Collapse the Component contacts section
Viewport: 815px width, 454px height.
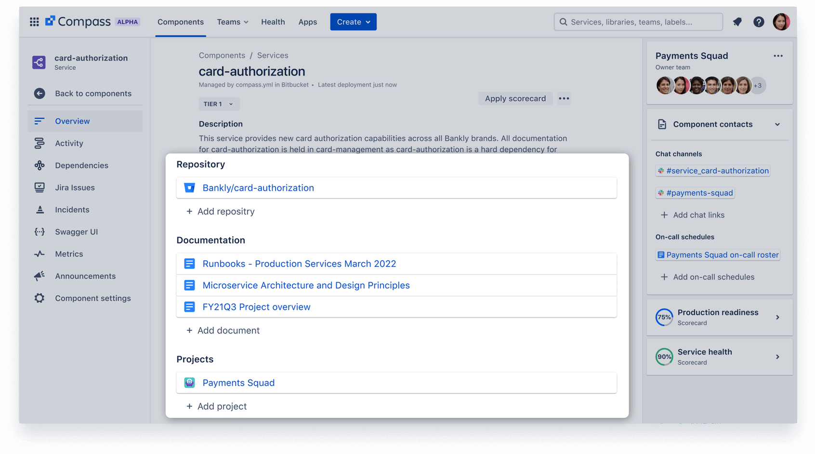click(777, 125)
